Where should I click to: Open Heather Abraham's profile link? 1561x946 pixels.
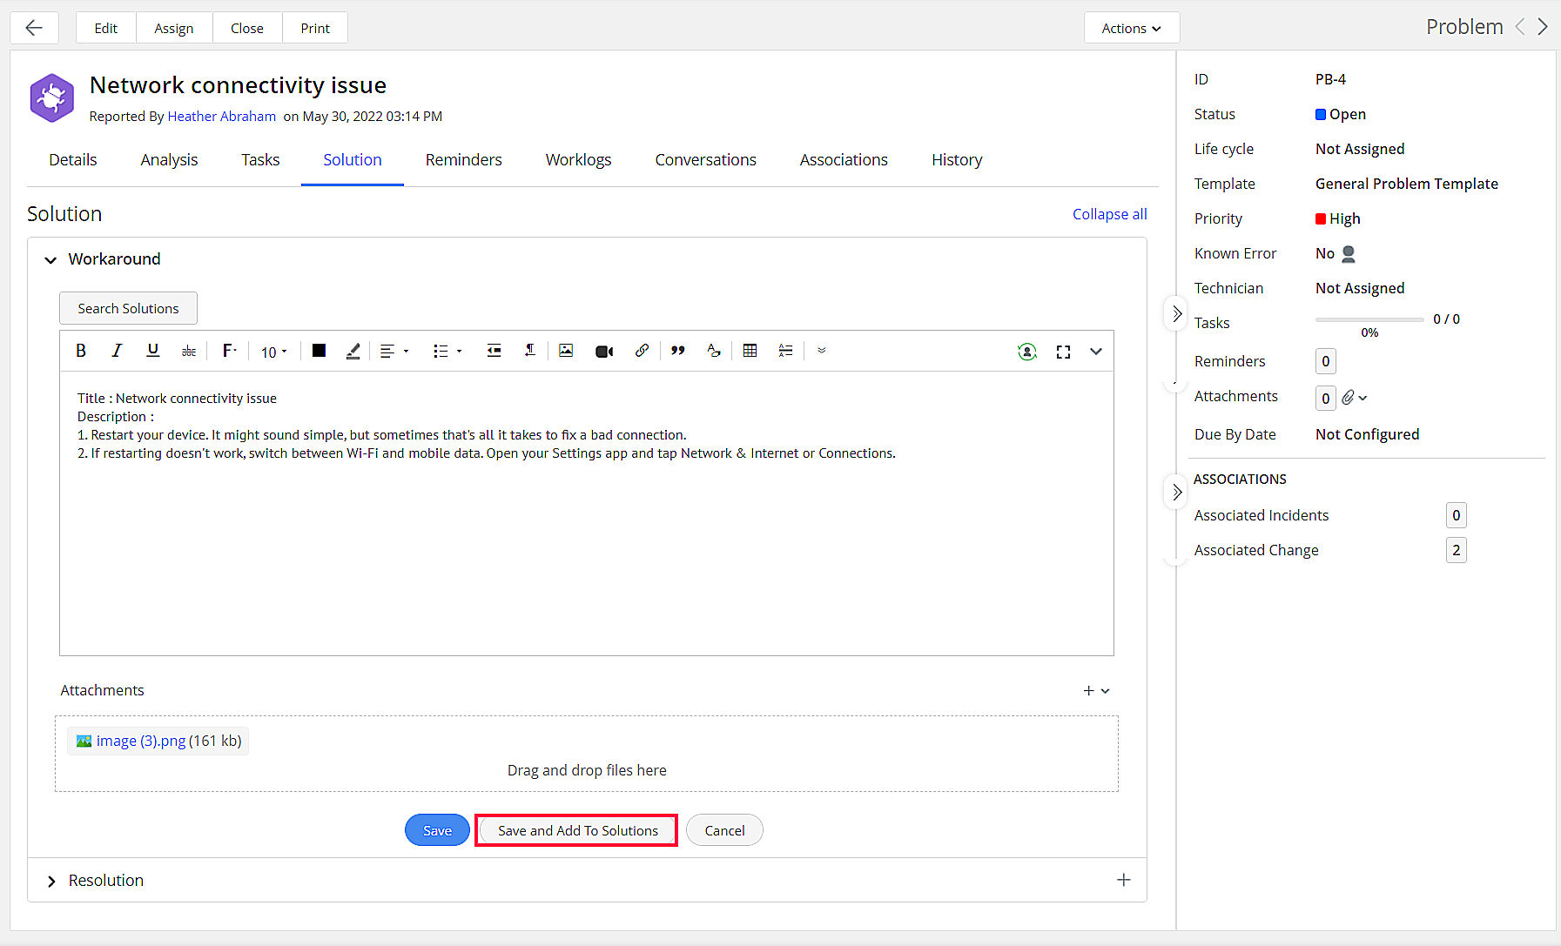click(221, 117)
